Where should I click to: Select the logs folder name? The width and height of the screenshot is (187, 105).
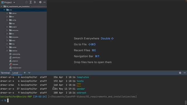13,24
